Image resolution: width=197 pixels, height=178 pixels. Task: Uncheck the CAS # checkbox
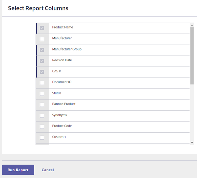pos(42,72)
